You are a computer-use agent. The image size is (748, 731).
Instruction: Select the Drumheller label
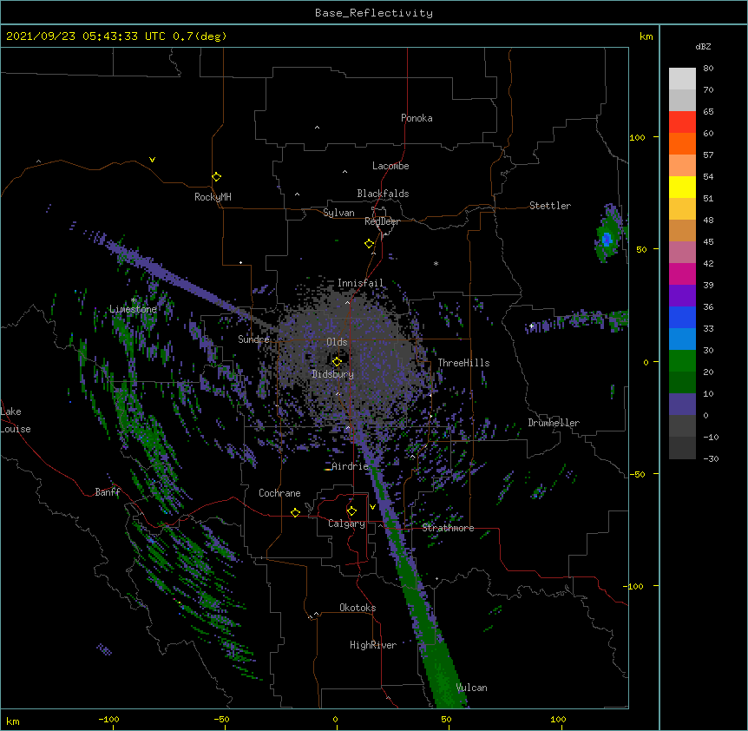pos(554,423)
